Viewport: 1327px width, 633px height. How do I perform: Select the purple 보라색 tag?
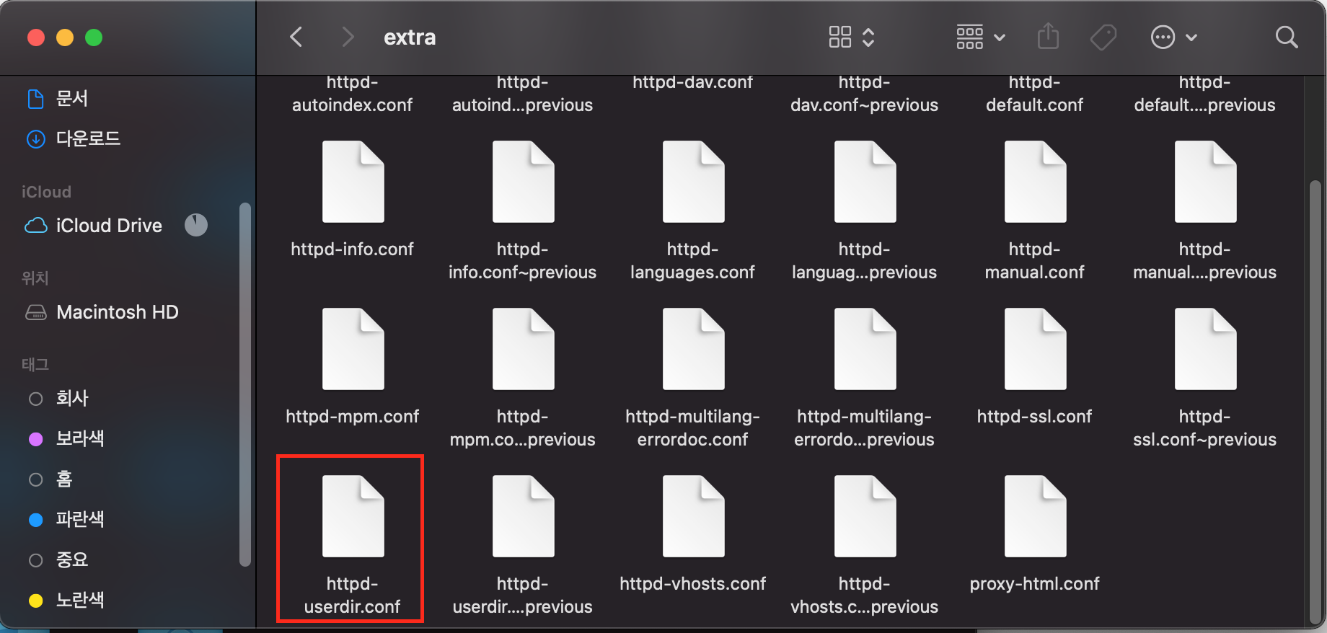[66, 439]
